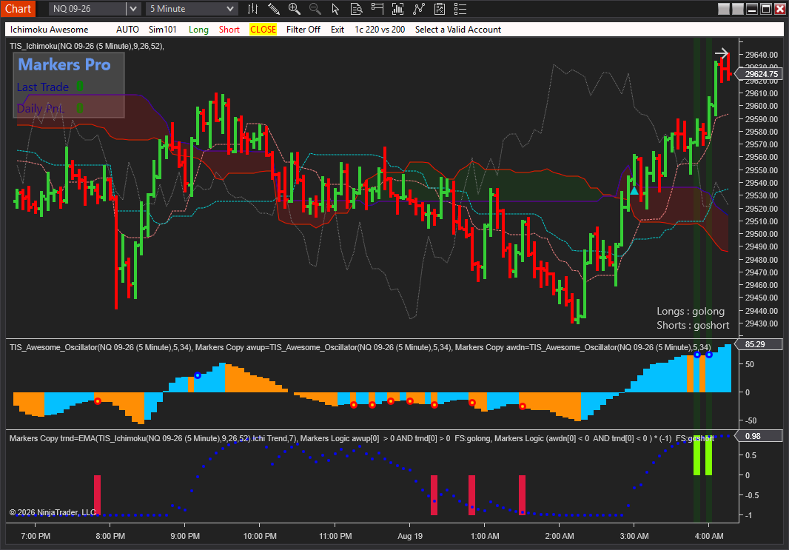This screenshot has height=550, width=789.
Task: Click the cyan triangle marker on chart
Action: click(x=634, y=191)
